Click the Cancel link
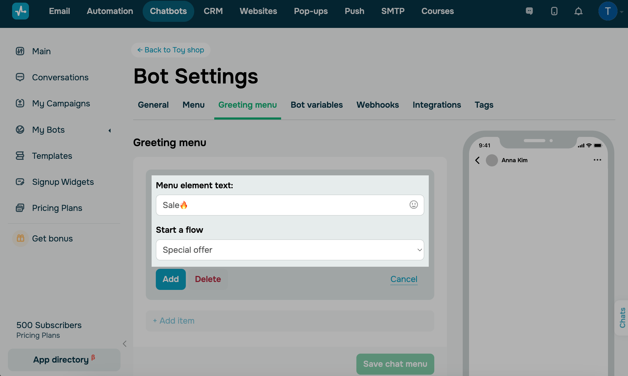Viewport: 628px width, 376px height. pyautogui.click(x=404, y=279)
